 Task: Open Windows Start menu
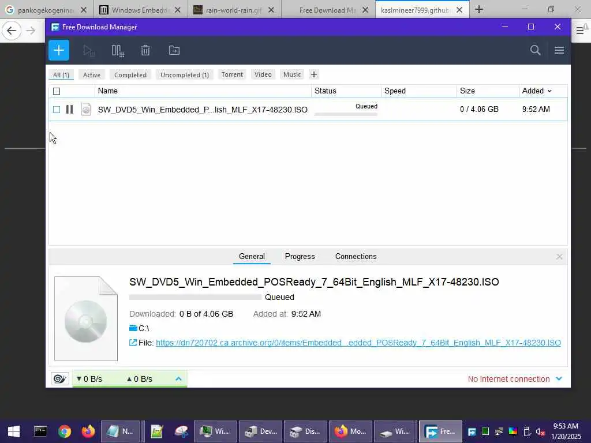[14, 431]
